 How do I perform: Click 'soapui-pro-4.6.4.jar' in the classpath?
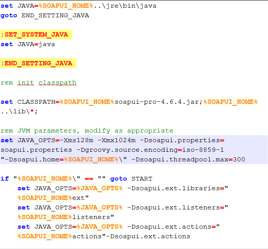pyautogui.click(x=157, y=102)
